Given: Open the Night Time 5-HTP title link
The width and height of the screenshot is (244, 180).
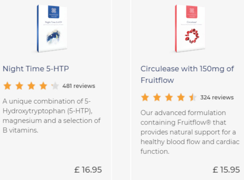Looking at the screenshot, I should point(36,69).
